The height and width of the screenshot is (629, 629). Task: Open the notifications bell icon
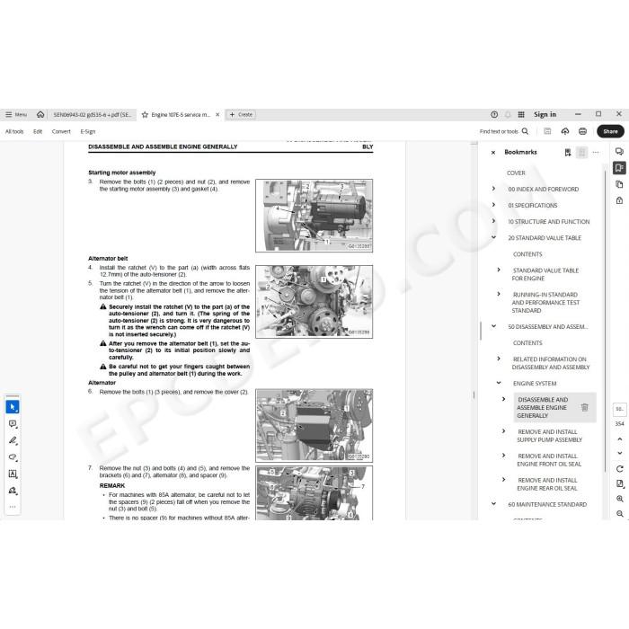point(508,115)
